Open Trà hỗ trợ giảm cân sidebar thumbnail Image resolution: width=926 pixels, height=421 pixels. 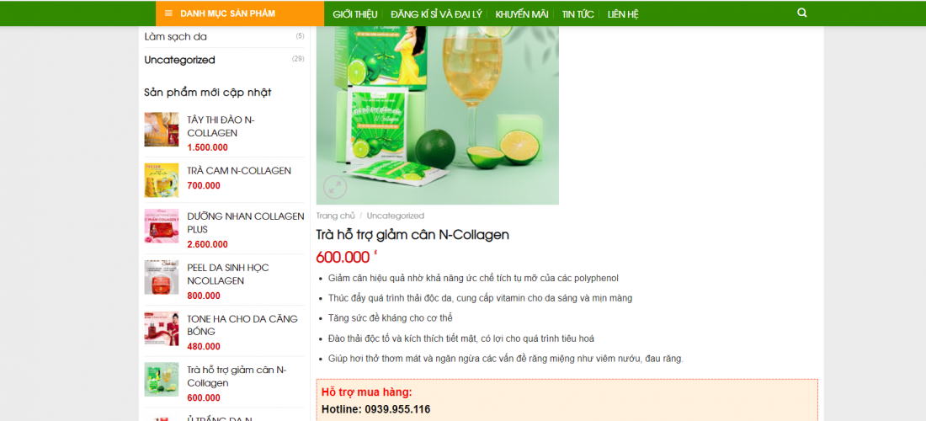pos(162,379)
